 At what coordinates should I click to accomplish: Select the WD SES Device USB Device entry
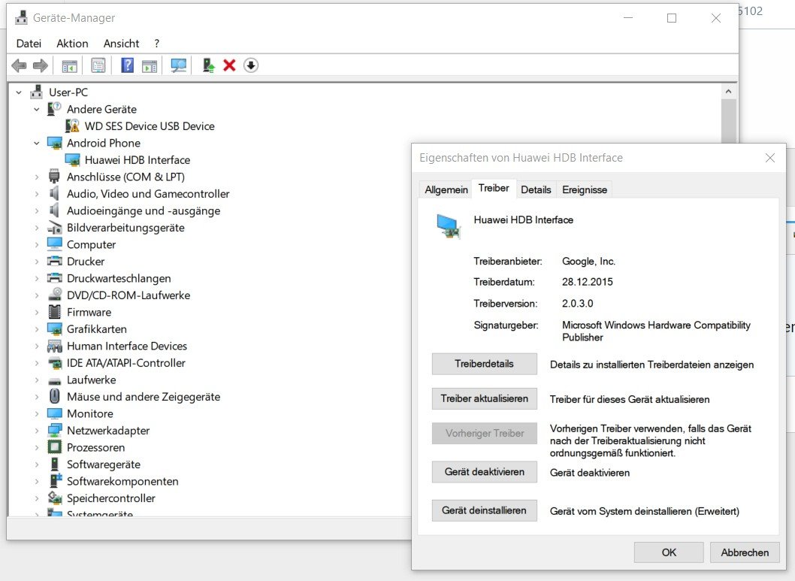(x=149, y=126)
